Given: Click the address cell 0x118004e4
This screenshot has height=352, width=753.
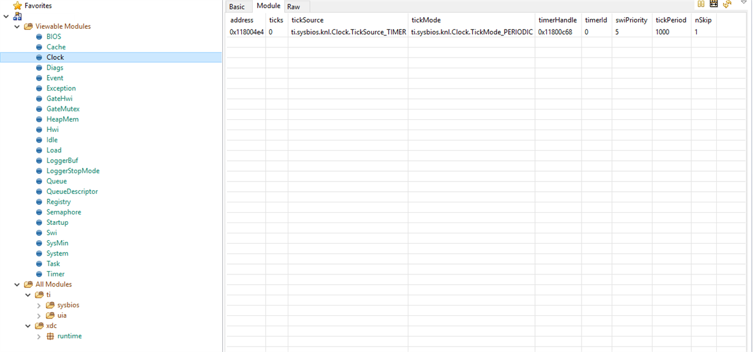Looking at the screenshot, I should coord(247,32).
